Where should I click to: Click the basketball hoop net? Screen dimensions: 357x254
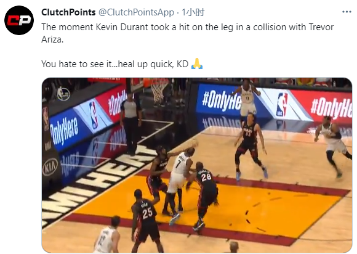[x=158, y=89]
